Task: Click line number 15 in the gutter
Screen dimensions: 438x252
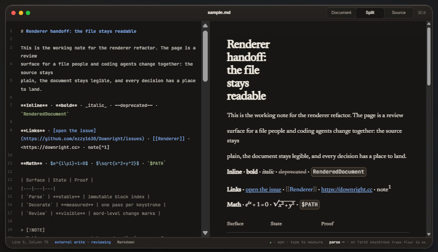Action: coord(10,196)
